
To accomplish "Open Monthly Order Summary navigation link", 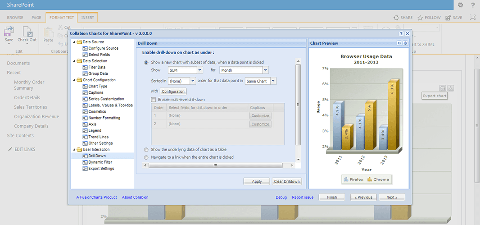I will point(29,85).
